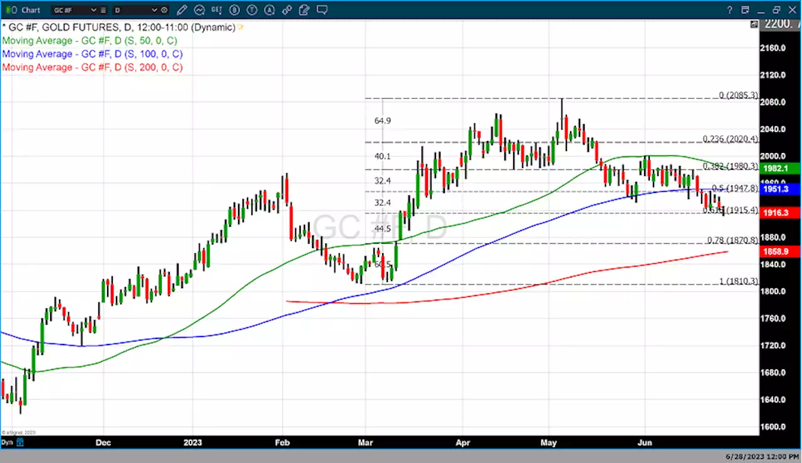Click the 0.78 (1870.8) Fibonacci label
The width and height of the screenshot is (802, 463).
coord(732,240)
